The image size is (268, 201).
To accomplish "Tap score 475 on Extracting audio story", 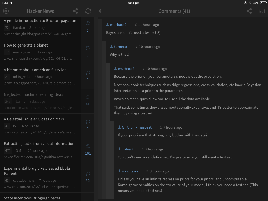I will (8, 150).
